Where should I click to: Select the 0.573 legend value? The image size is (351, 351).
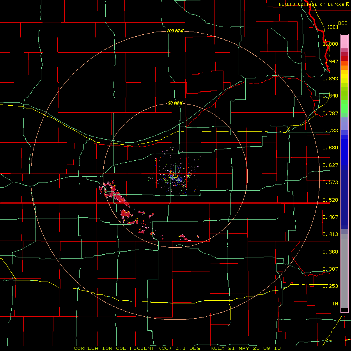(x=330, y=183)
